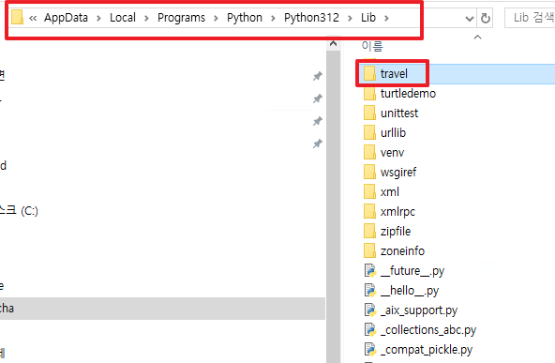The width and height of the screenshot is (555, 363).
Task: Click the turtledemo folder icon
Action: point(369,94)
